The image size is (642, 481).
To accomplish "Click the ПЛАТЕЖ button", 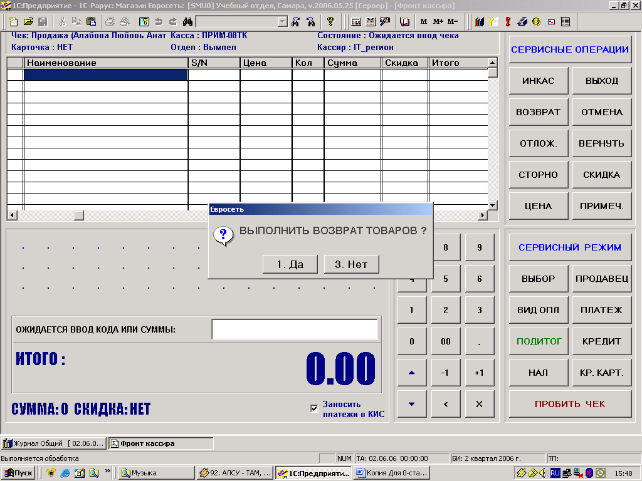I will point(601,310).
